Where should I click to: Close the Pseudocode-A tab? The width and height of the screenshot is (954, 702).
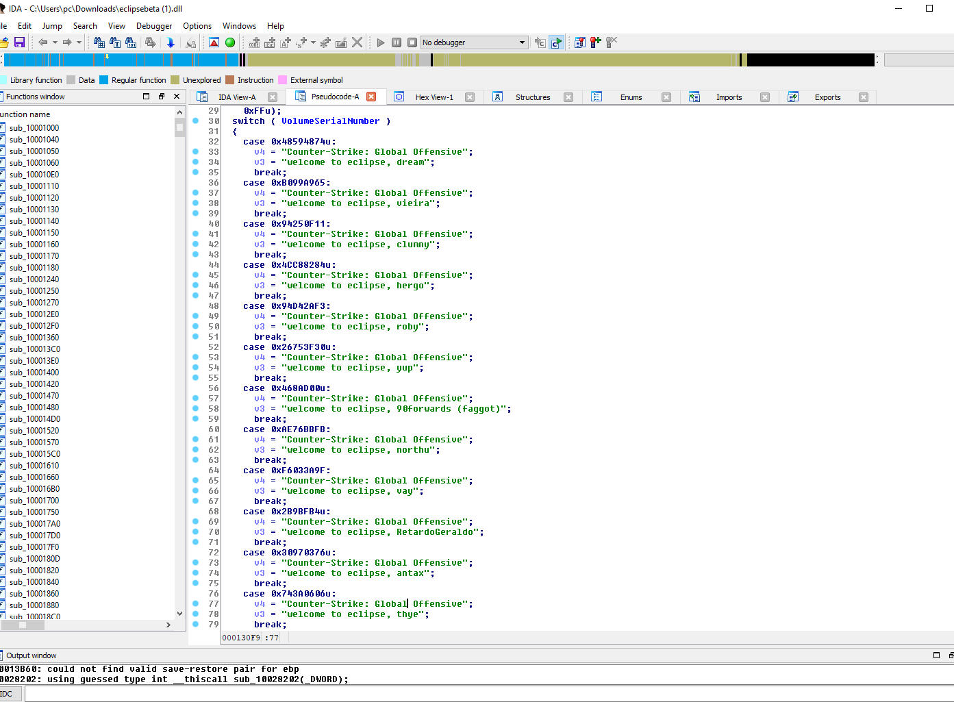tap(371, 97)
